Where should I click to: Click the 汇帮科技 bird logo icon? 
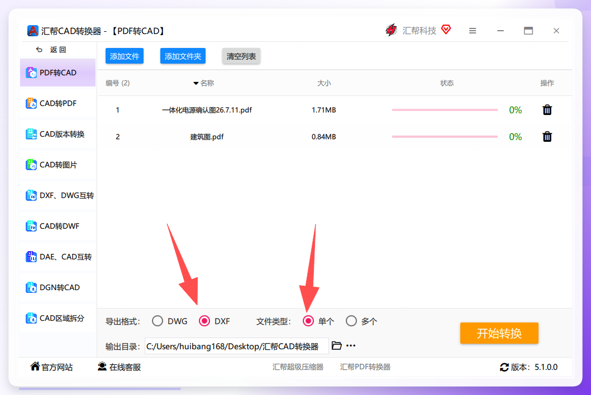[x=392, y=30]
